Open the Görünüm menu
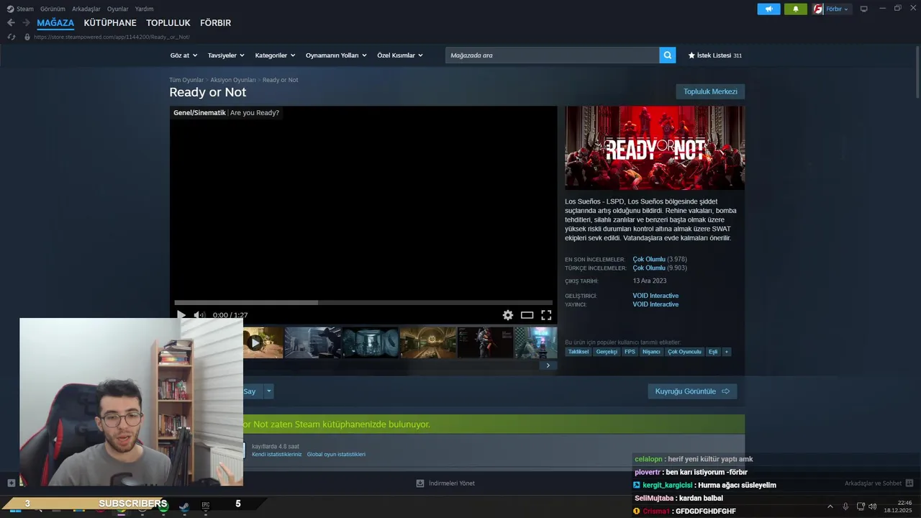Screen dimensions: 921x518 coord(53,9)
